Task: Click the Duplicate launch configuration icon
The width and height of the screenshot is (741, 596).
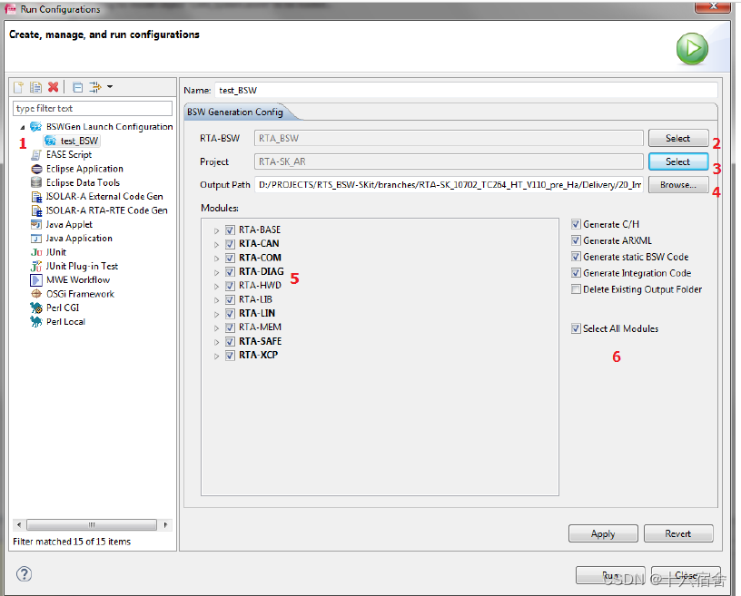Action: [x=36, y=87]
